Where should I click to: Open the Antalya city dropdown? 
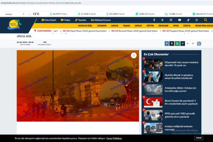(15, 14)
